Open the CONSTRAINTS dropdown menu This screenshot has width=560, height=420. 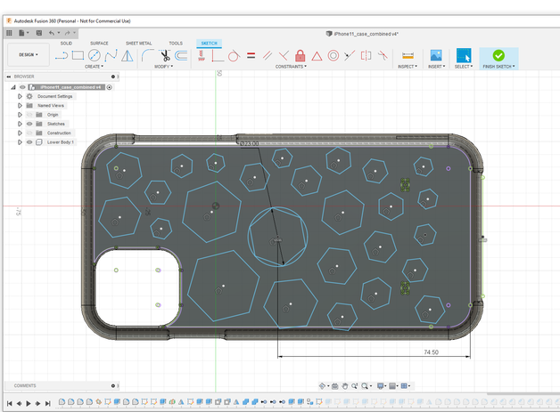[x=291, y=67]
